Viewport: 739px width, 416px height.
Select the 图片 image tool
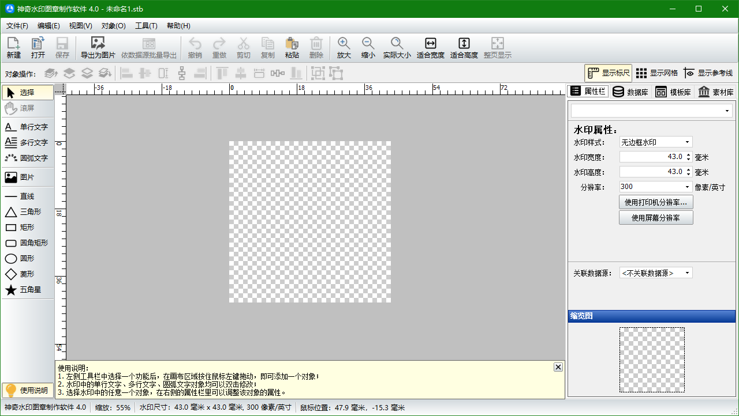coord(27,177)
